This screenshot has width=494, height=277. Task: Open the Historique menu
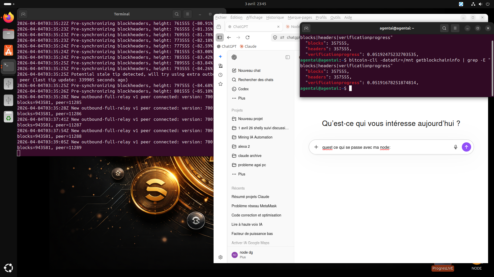[x=275, y=17]
